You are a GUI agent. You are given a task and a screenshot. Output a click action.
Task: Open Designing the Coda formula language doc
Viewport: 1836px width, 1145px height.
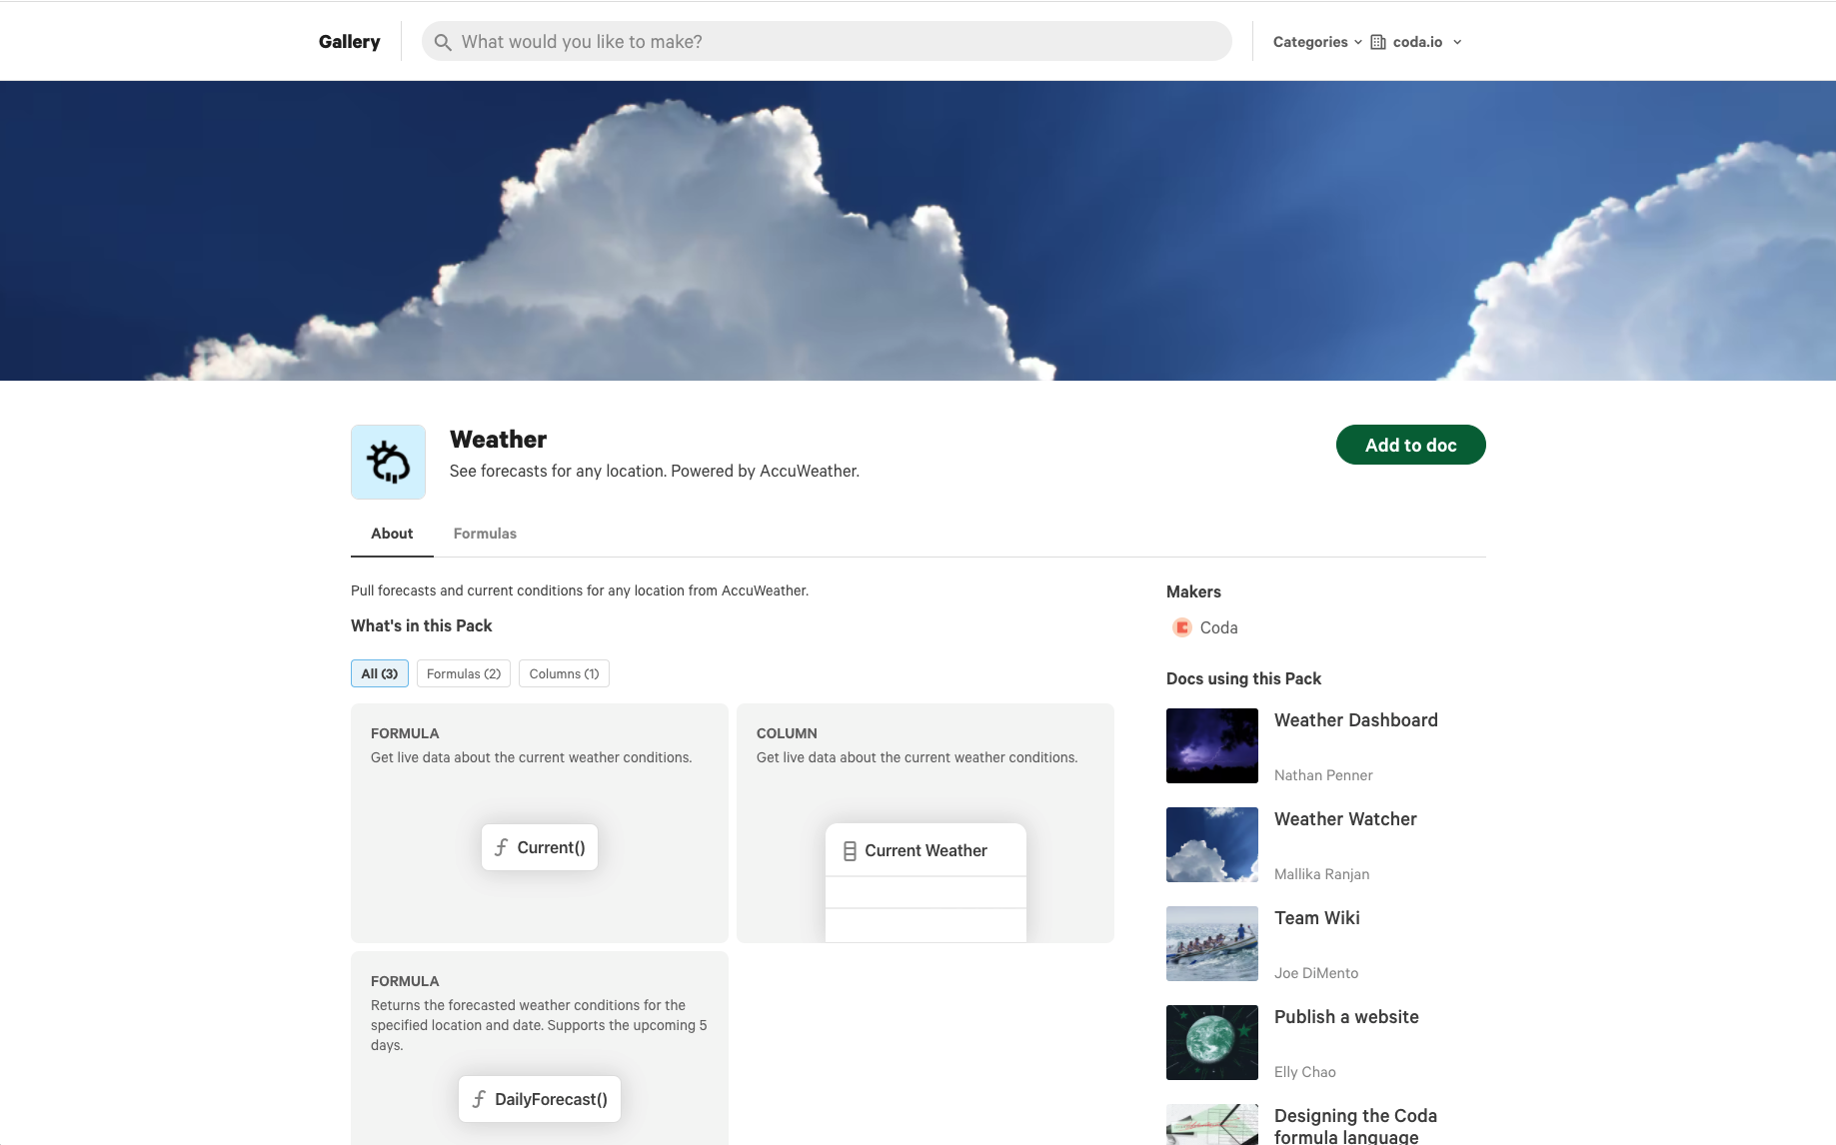click(1355, 1126)
